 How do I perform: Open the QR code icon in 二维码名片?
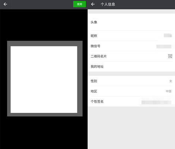pyautogui.click(x=170, y=56)
